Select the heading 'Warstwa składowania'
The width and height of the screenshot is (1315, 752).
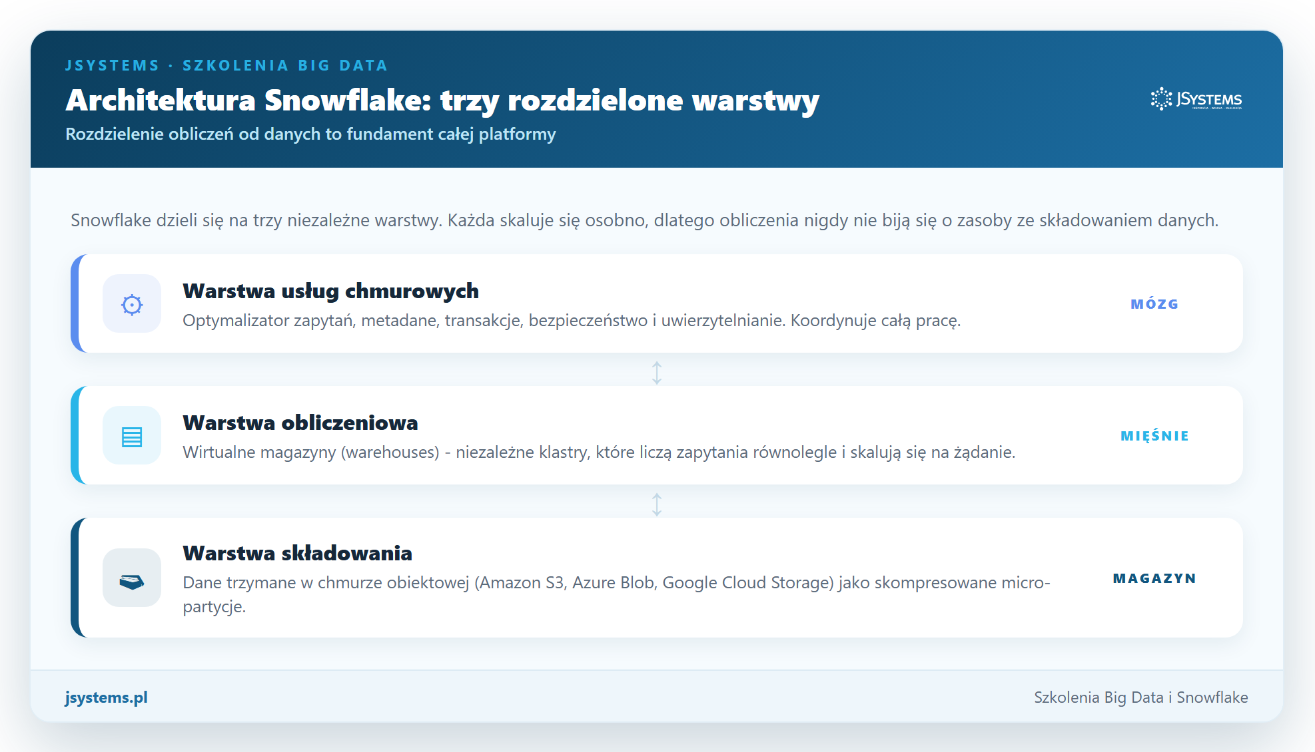(298, 553)
